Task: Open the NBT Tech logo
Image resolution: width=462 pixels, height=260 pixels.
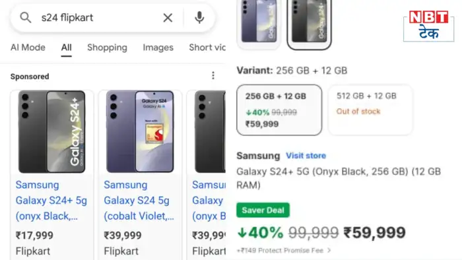Action: [429, 26]
